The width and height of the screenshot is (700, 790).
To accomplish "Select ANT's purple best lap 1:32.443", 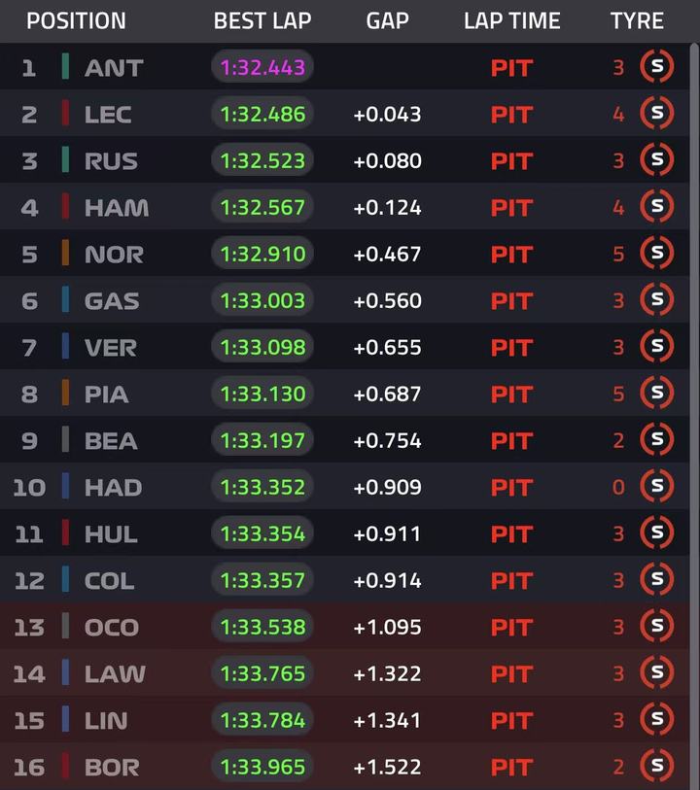I will tap(262, 67).
